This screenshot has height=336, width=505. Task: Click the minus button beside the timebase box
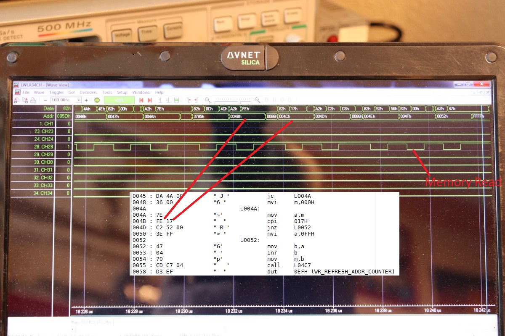tap(45, 100)
